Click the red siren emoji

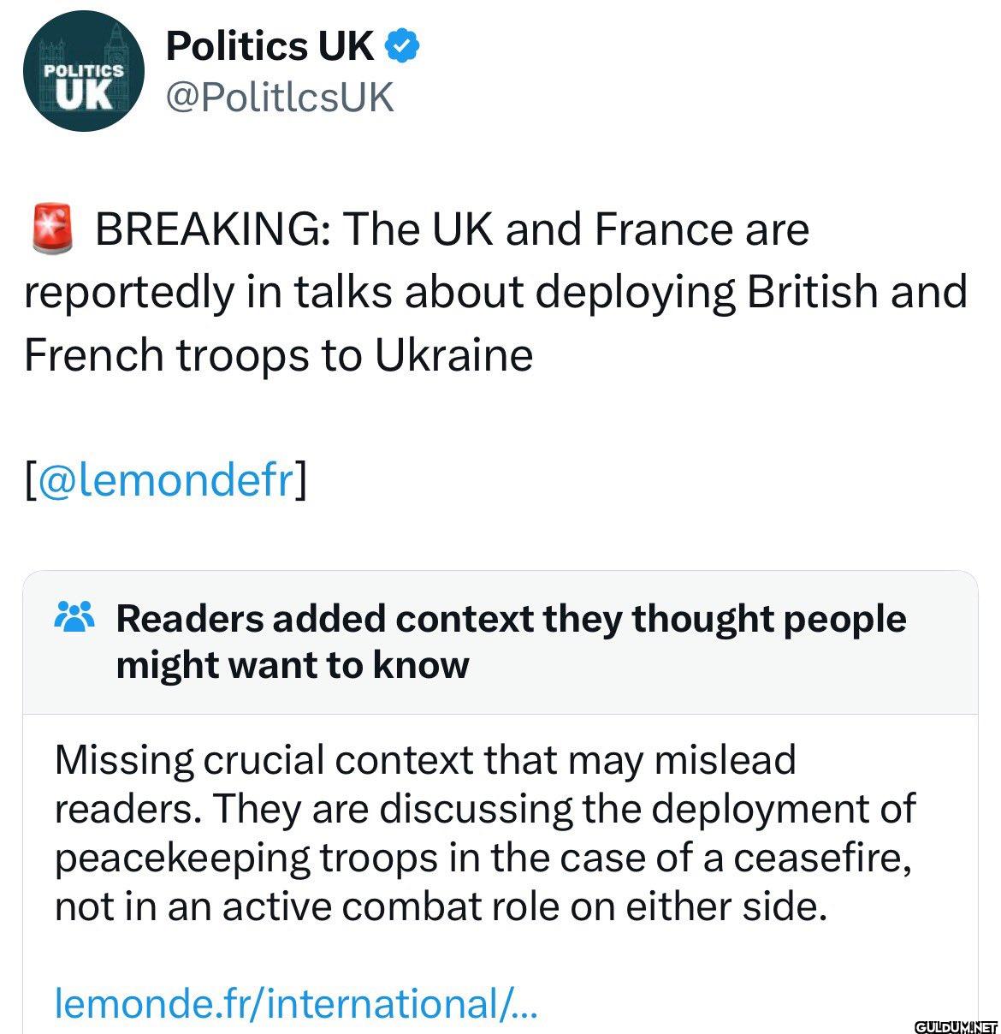pyautogui.click(x=53, y=229)
